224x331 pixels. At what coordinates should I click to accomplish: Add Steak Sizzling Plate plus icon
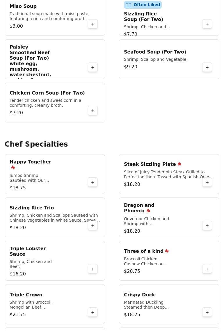pyautogui.click(x=207, y=182)
